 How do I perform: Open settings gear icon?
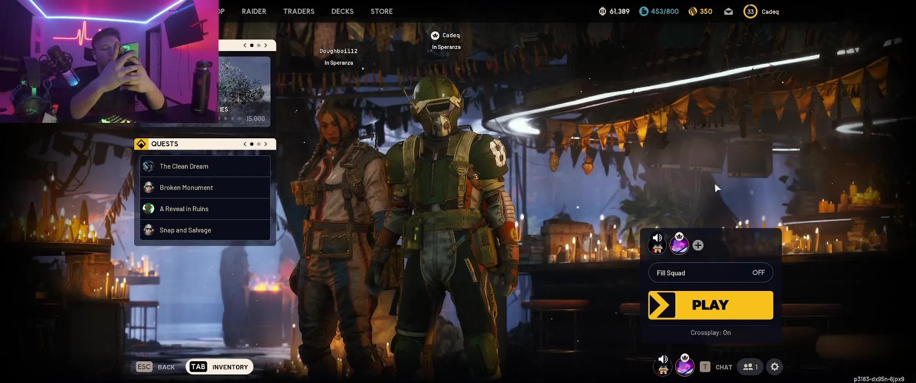point(775,367)
